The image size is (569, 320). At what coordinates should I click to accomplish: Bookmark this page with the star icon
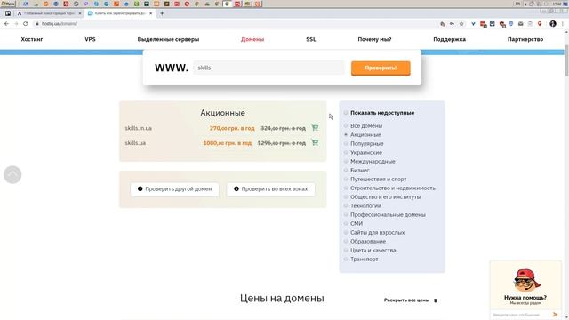pos(461,24)
